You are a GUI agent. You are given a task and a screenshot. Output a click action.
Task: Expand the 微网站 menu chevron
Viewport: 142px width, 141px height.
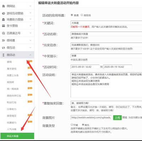31,6
